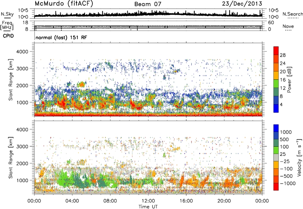
Task: Click the Beam 07 label
Action: tap(148, 4)
